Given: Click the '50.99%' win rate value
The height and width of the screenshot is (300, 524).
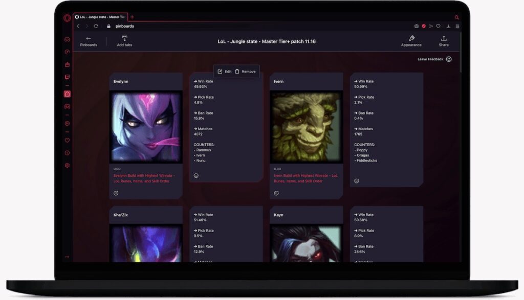Looking at the screenshot, I should point(361,86).
